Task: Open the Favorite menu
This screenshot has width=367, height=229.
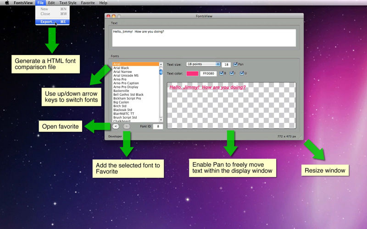Action: point(88,3)
